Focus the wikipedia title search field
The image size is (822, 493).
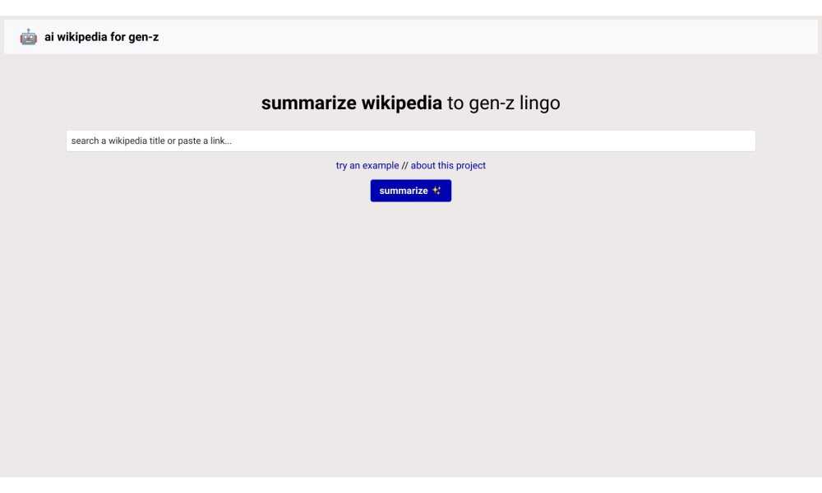410,141
